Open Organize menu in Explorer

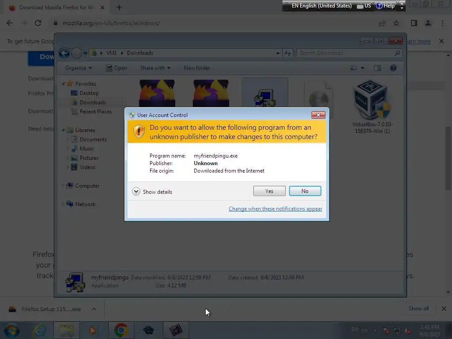pos(79,68)
